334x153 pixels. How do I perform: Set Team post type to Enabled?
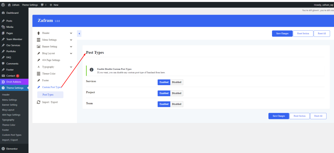tap(164, 104)
